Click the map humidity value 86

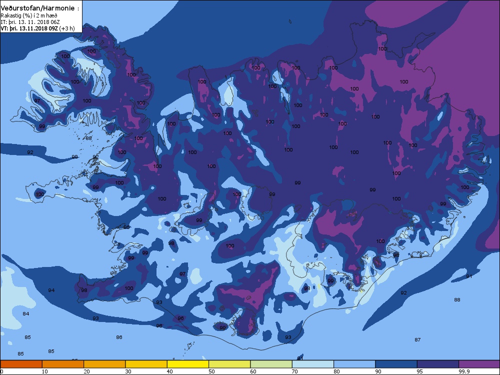(x=119, y=337)
